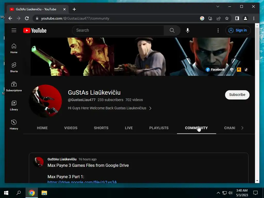The height and width of the screenshot is (198, 264).
Task: Open Home in the sidebar
Action: (x=14, y=48)
